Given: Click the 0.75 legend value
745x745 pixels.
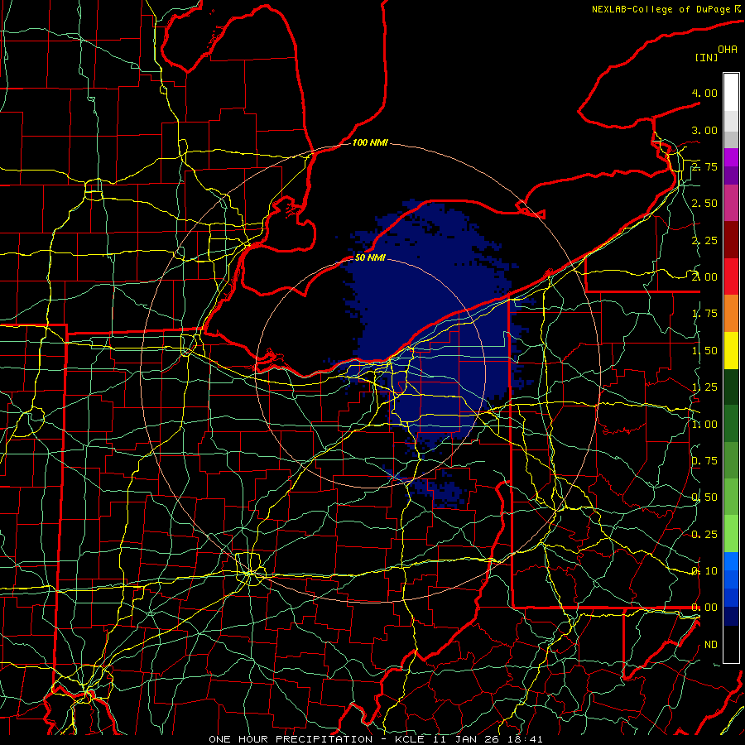Looking at the screenshot, I should tap(704, 461).
